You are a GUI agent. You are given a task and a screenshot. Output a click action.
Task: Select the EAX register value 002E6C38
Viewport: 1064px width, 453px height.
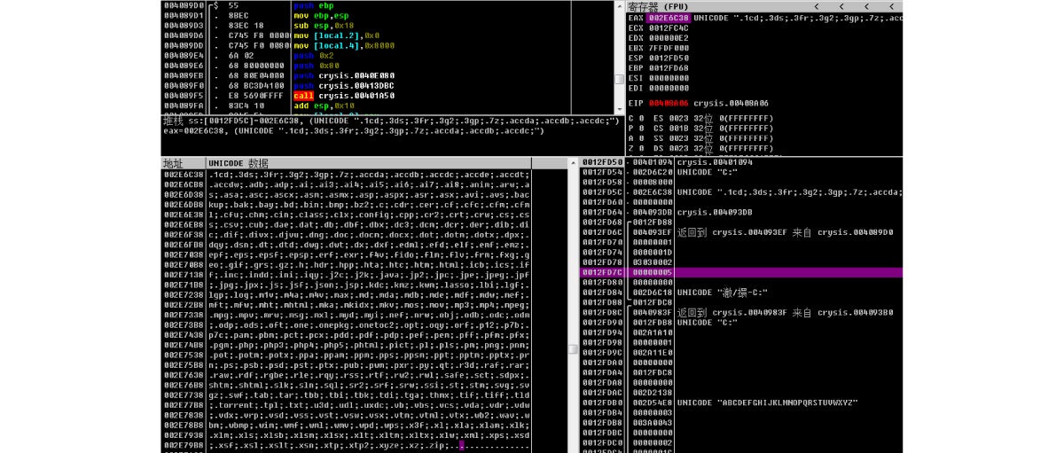pos(669,18)
